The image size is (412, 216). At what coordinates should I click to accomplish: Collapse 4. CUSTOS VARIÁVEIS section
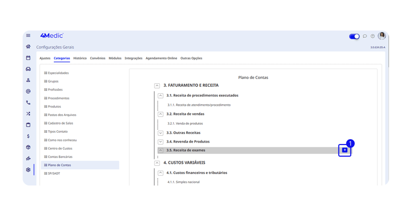click(x=157, y=163)
